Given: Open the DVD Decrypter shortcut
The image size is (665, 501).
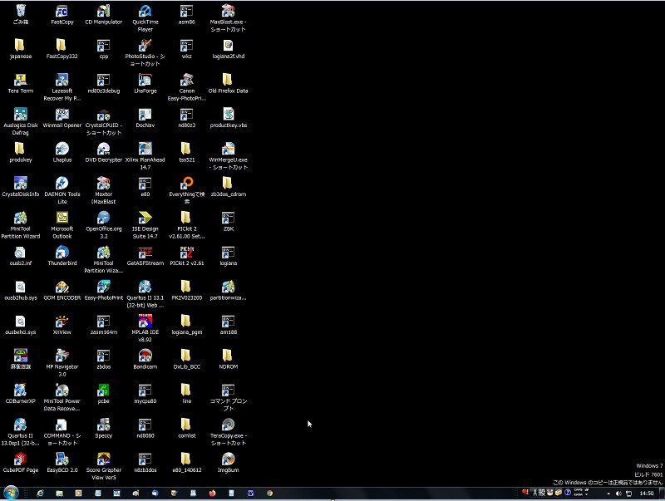Looking at the screenshot, I should [x=103, y=150].
